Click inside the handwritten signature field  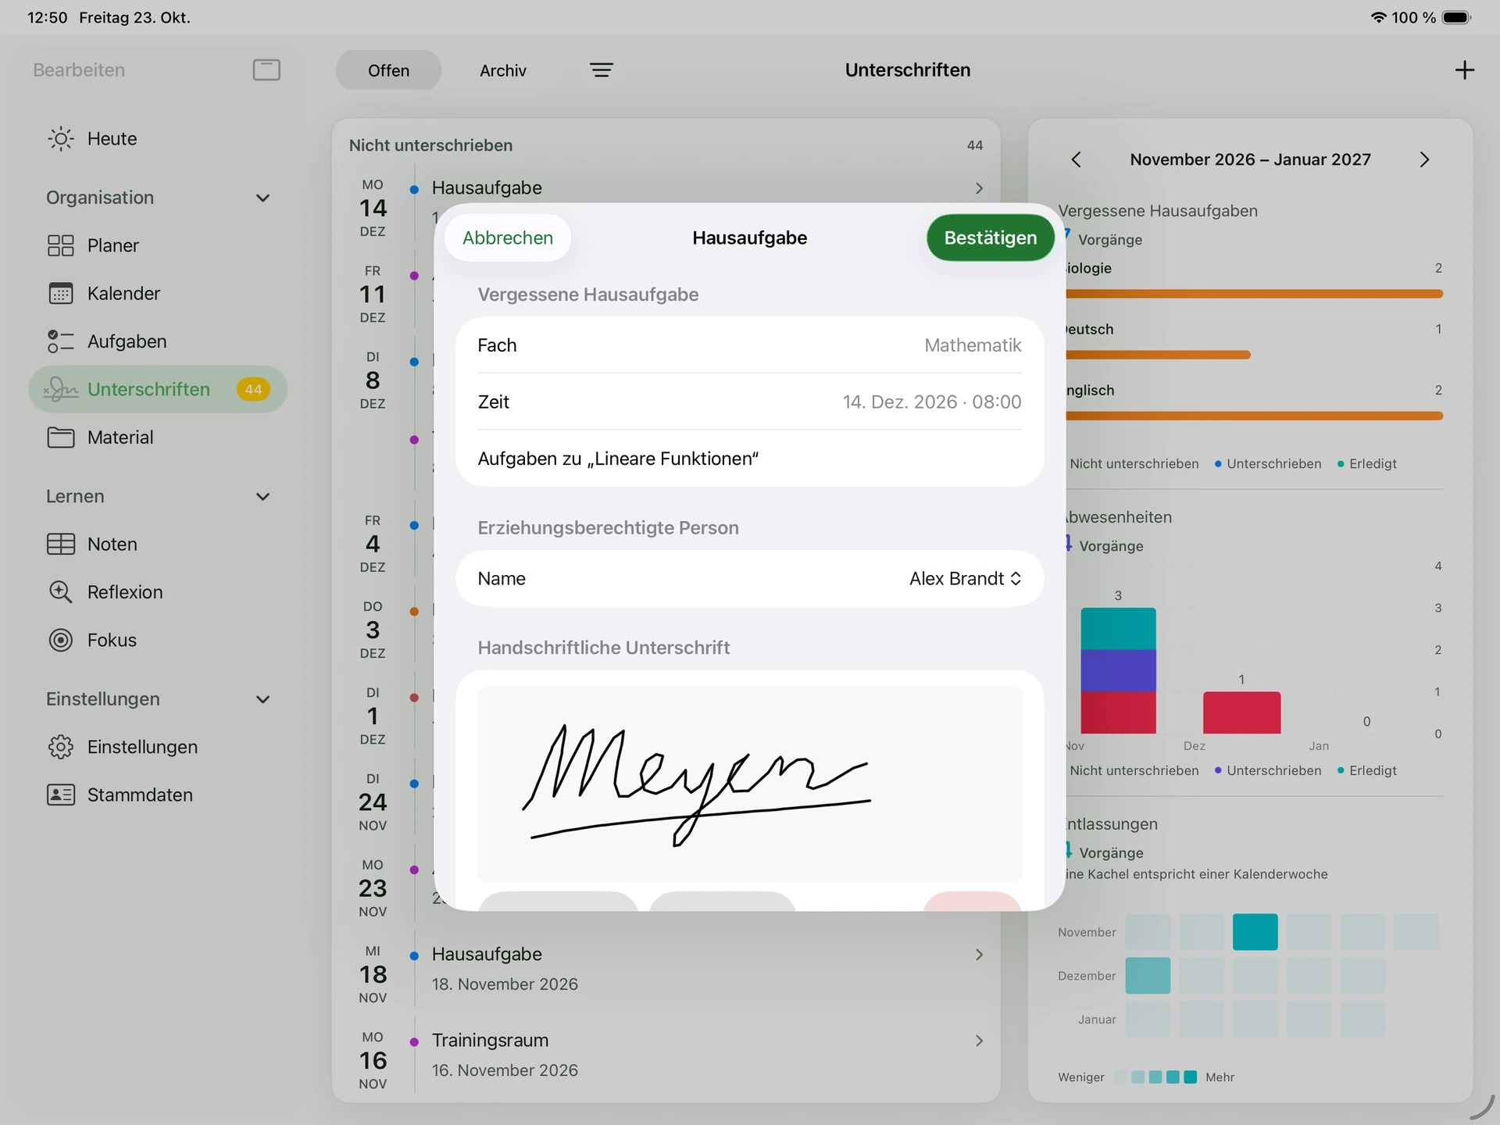click(x=750, y=784)
